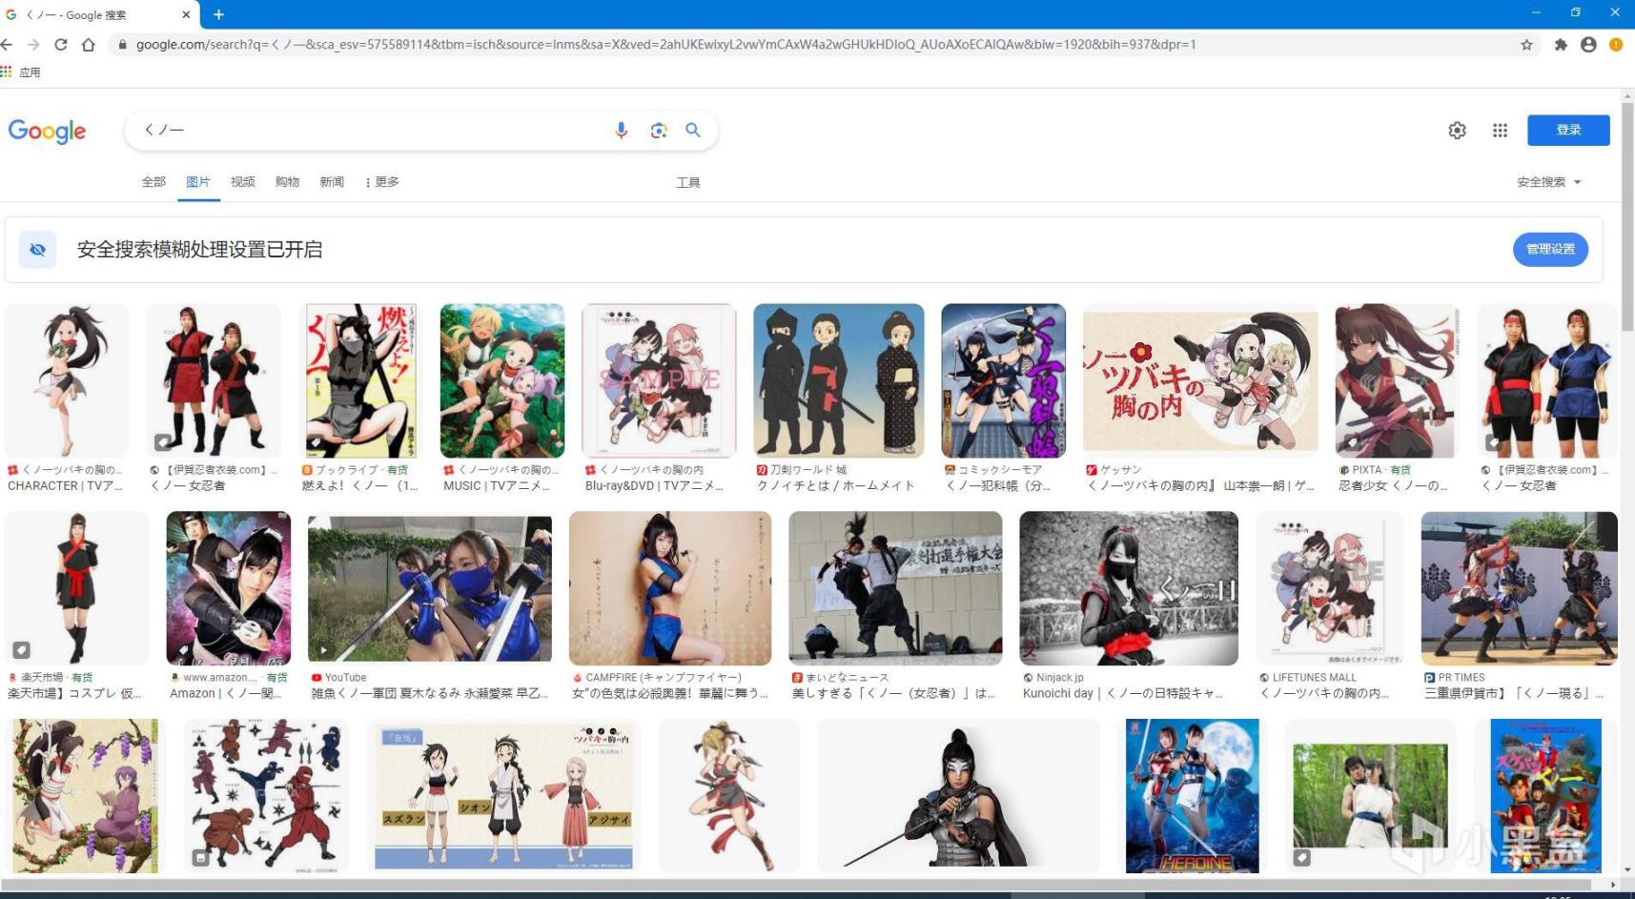This screenshot has height=899, width=1635.
Task: Open Google Lens image search icon
Action: point(658,131)
